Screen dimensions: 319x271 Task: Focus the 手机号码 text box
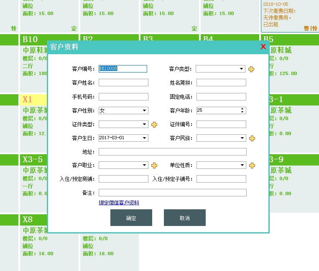point(123,97)
